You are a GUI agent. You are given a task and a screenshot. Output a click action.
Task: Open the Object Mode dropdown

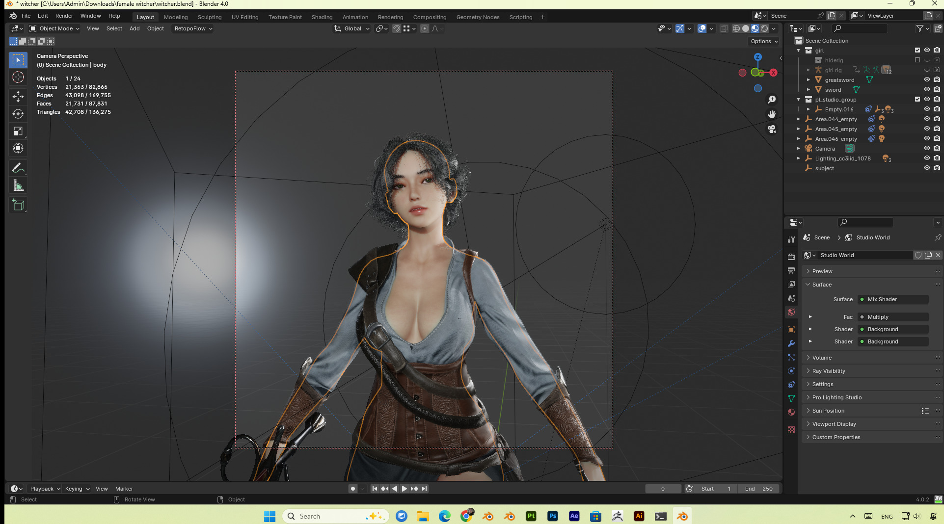[54, 28]
